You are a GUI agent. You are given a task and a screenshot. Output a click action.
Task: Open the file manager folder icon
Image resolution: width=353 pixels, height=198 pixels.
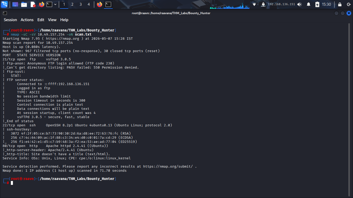(24, 4)
